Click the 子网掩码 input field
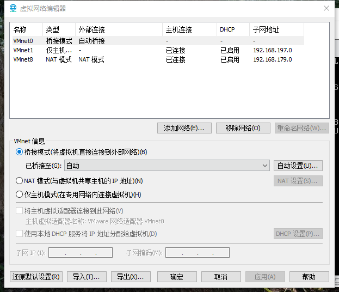 (198, 253)
